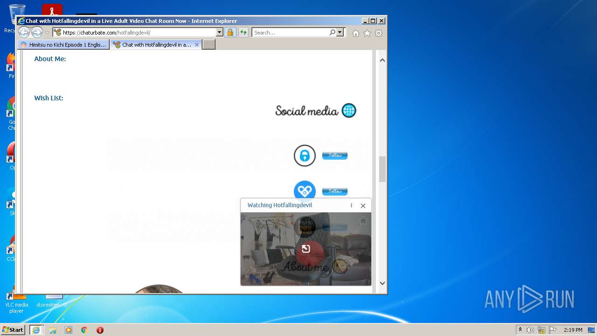Open the search provider dropdown arrow
The image size is (597, 336).
click(x=340, y=33)
